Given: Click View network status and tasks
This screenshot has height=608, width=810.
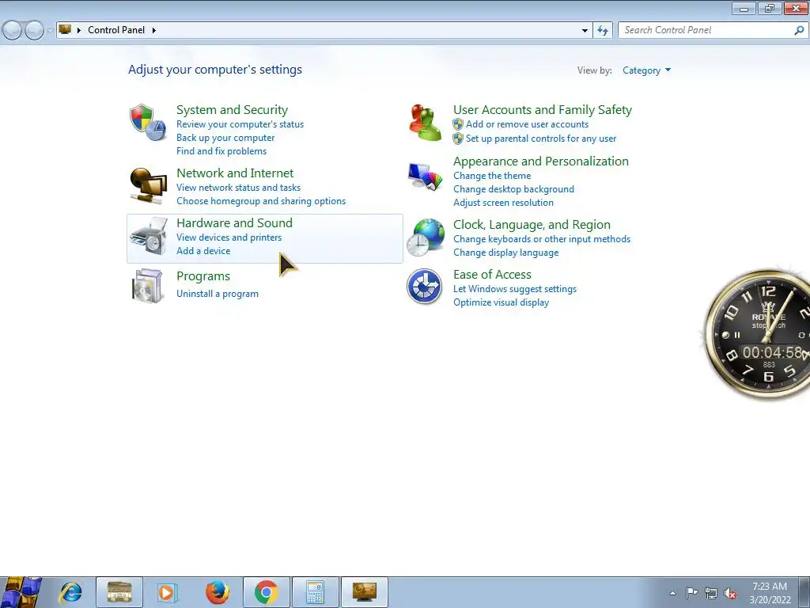Looking at the screenshot, I should [238, 187].
